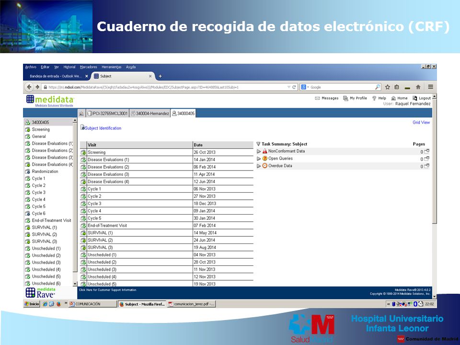
Task: Open the Marcadores menu
Action: coord(88,67)
